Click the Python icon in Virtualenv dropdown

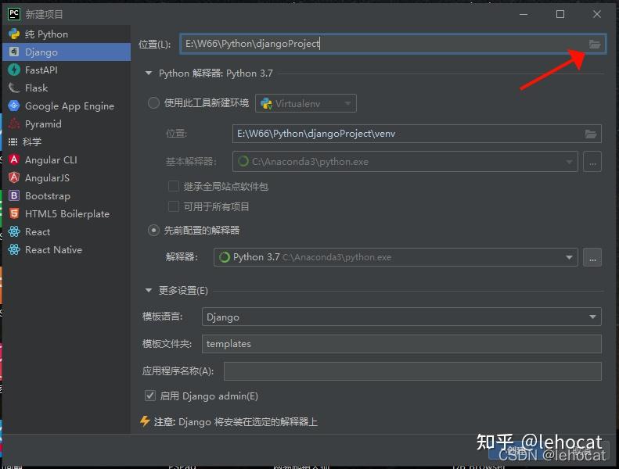(267, 103)
